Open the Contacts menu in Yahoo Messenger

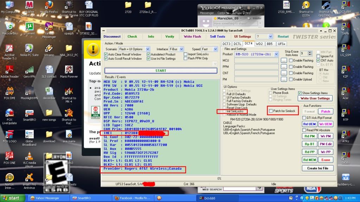223,13
